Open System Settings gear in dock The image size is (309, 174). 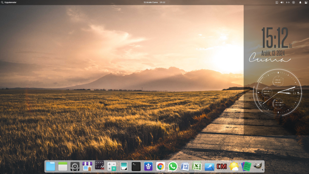coord(75,166)
